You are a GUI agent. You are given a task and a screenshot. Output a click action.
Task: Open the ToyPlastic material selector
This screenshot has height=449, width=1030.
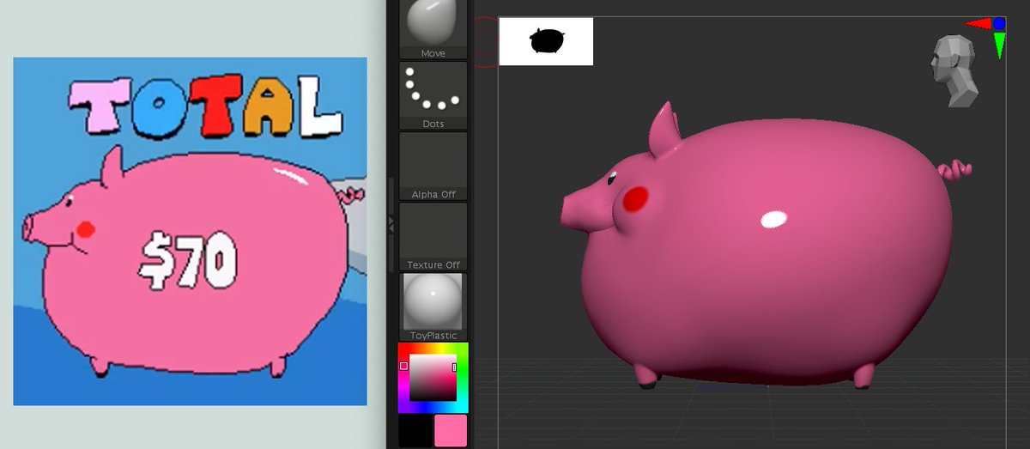pyautogui.click(x=433, y=306)
